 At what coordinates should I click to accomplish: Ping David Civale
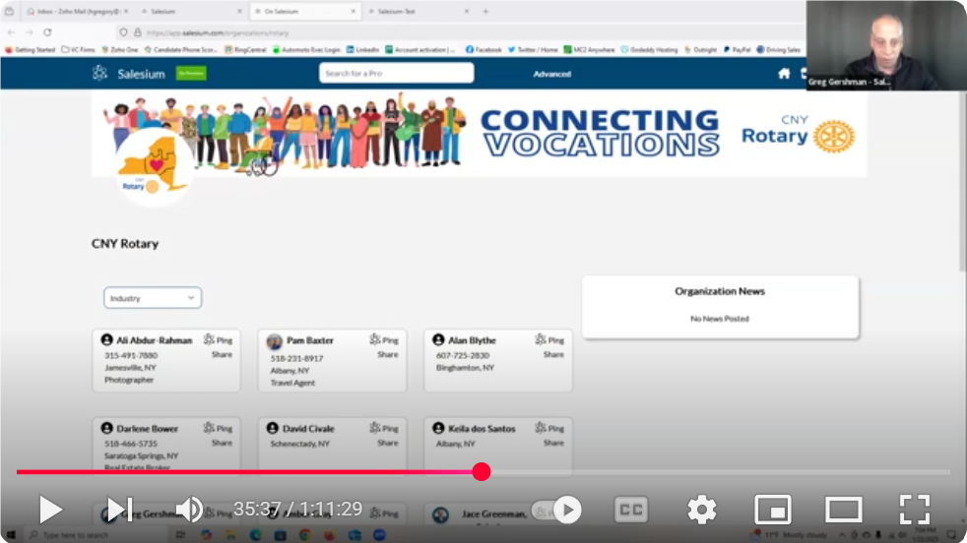[x=384, y=428]
